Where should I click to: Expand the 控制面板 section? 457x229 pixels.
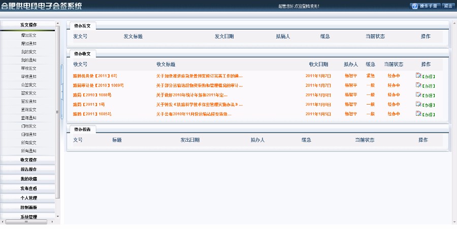point(27,208)
